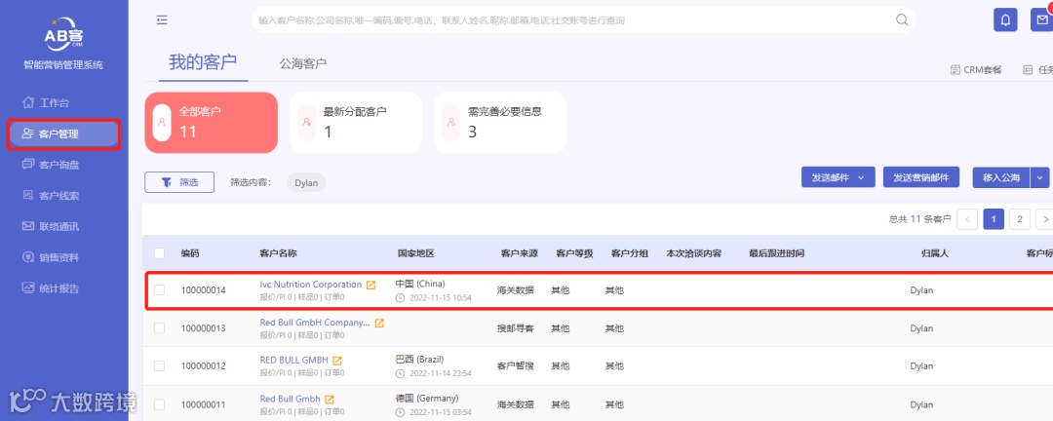Open the mail envelope icon in header
This screenshot has height=421, width=1053.
[x=1041, y=20]
